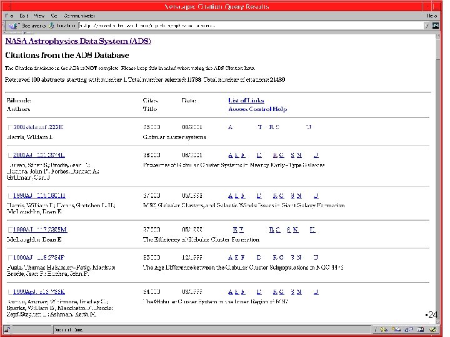Open the Mailbox icon in component bar
This screenshot has height=337, width=450.
396,330
